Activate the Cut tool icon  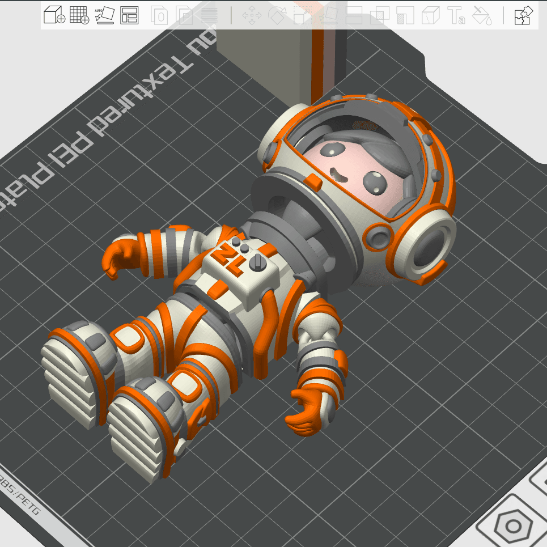(x=354, y=15)
